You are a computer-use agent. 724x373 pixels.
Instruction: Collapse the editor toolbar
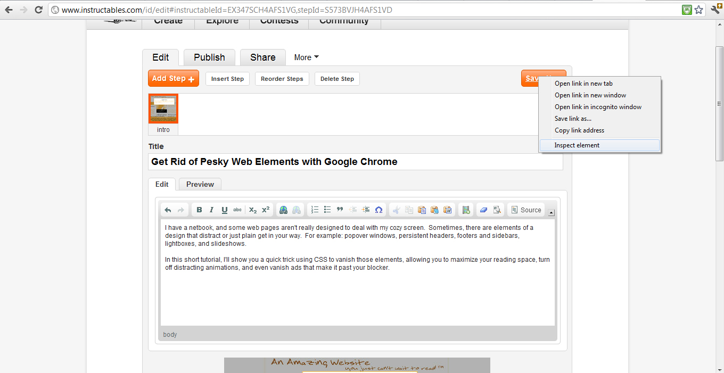pyautogui.click(x=551, y=212)
